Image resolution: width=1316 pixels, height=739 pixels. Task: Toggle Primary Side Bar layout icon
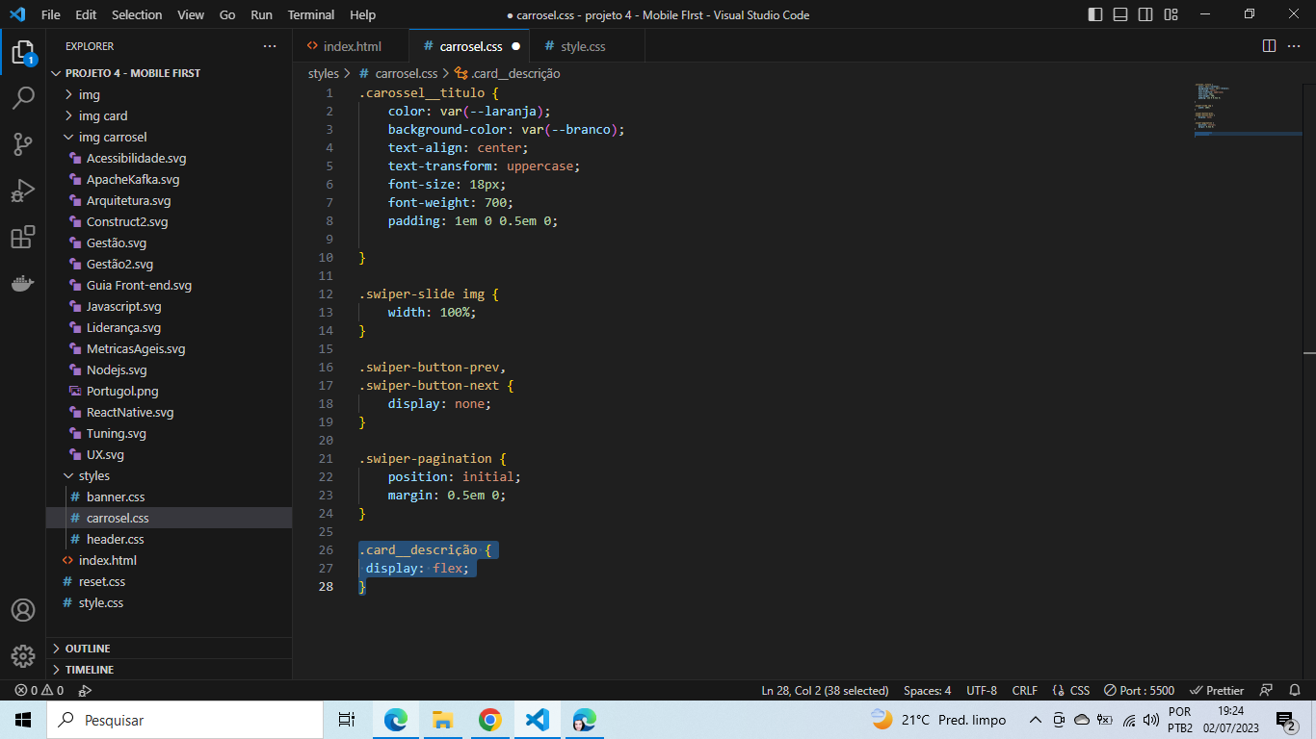1095,14
